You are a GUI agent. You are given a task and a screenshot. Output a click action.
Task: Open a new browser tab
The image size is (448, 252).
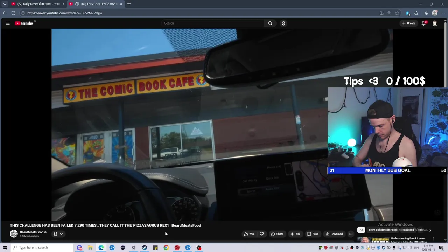click(129, 4)
